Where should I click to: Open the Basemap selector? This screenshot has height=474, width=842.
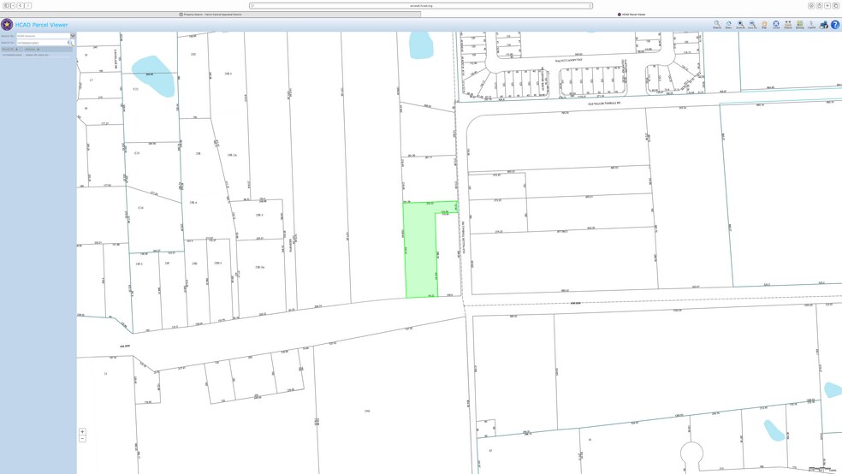click(800, 25)
